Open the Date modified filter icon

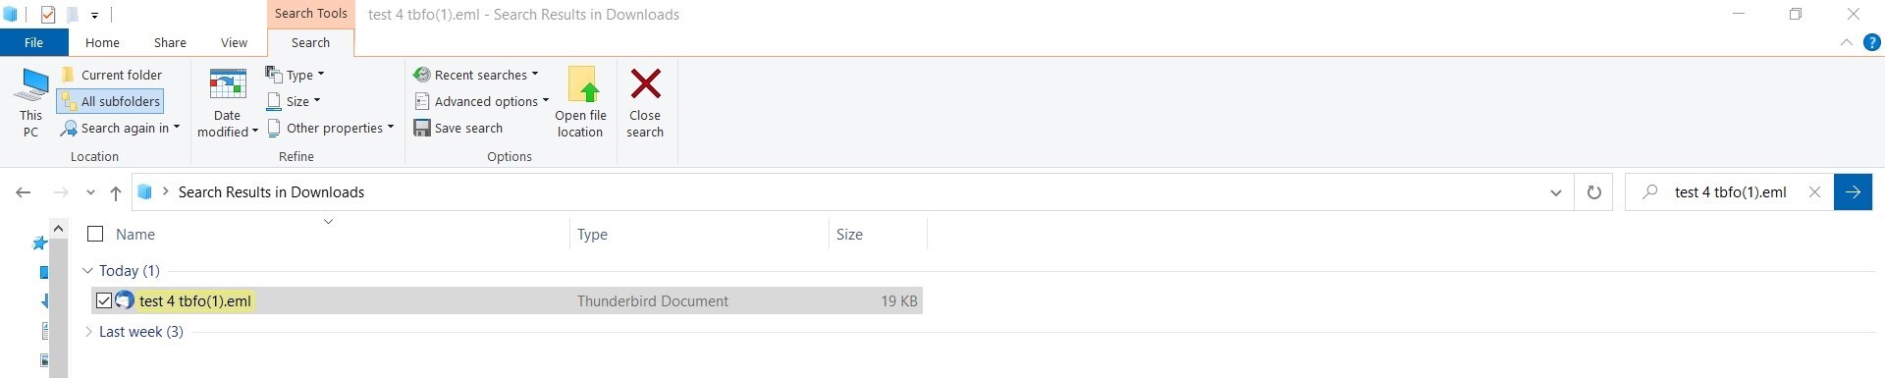click(x=228, y=85)
